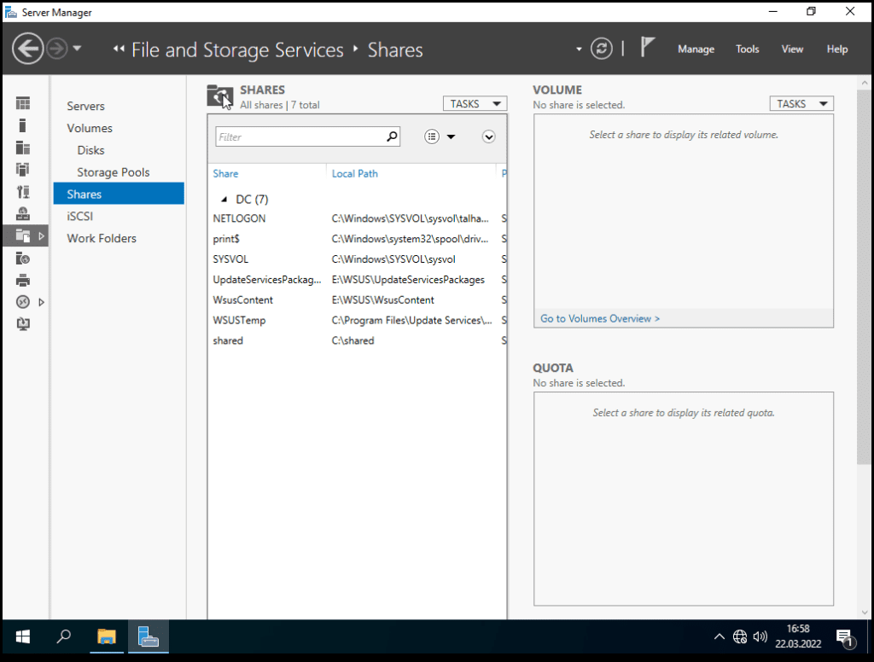Image resolution: width=874 pixels, height=662 pixels.
Task: Click the C:\shared local path cell
Action: 353,340
